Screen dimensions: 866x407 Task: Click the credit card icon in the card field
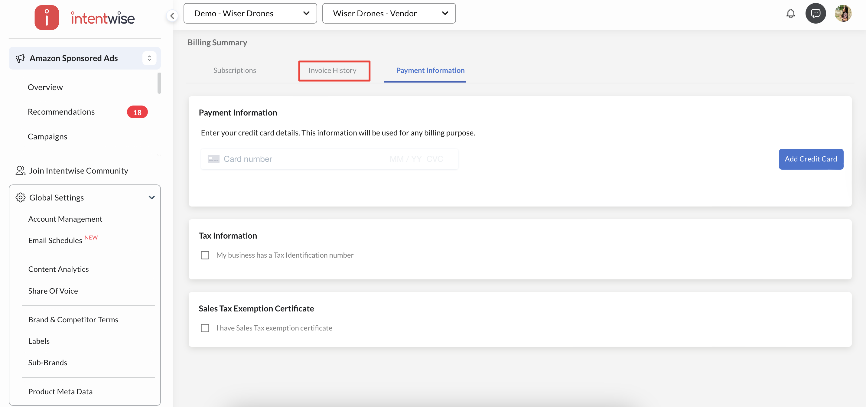213,159
